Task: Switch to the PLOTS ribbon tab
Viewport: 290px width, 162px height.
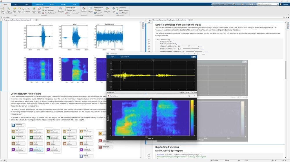Action: pyautogui.click(x=17, y=4)
